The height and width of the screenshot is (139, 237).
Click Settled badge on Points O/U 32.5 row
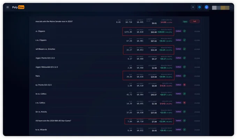178,85
